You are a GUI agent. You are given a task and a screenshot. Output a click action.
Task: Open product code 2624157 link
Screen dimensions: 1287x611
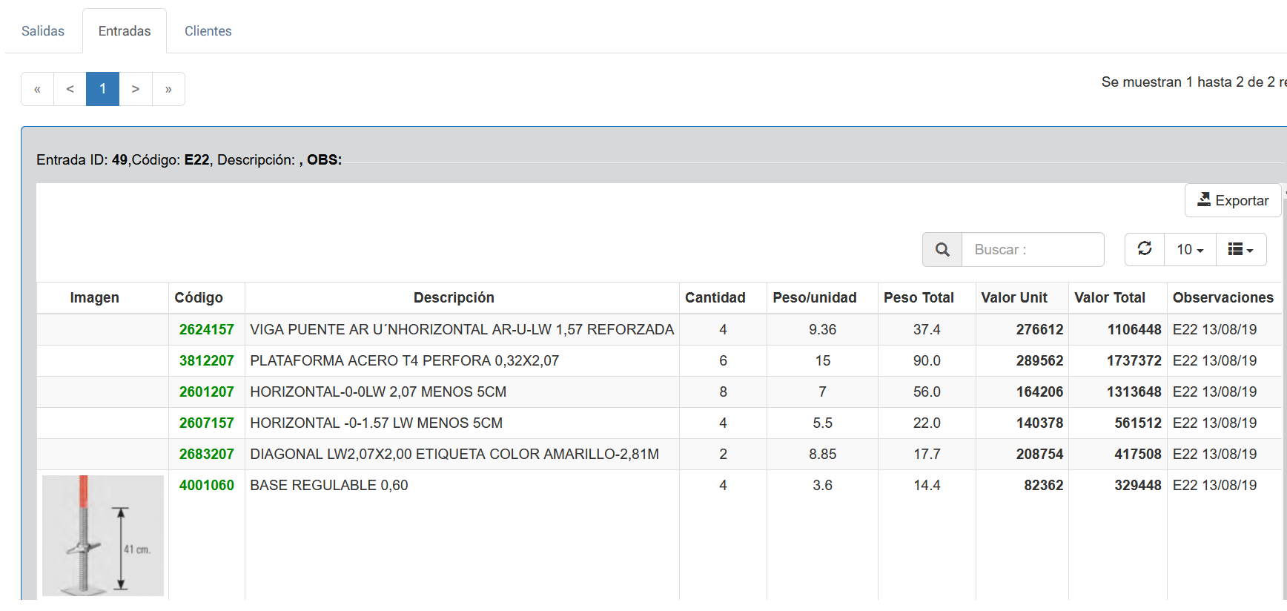click(206, 330)
